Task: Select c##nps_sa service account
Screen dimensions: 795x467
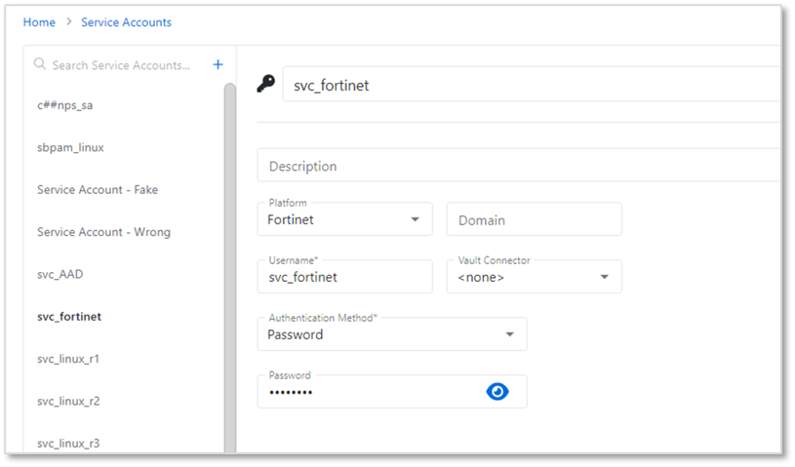Action: (64, 105)
